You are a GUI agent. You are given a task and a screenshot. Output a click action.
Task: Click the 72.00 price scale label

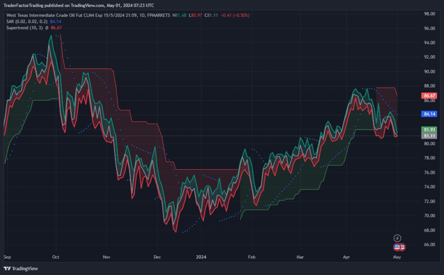tap(429, 201)
